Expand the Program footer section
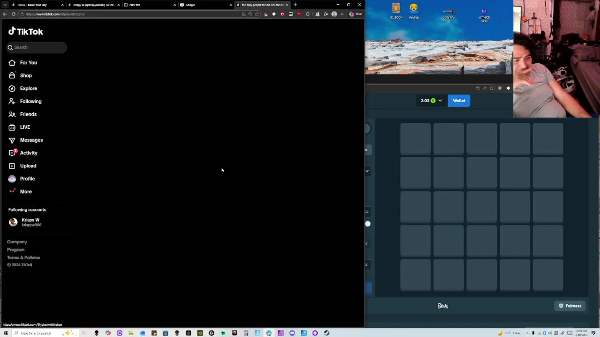This screenshot has height=337, width=600. click(x=15, y=249)
